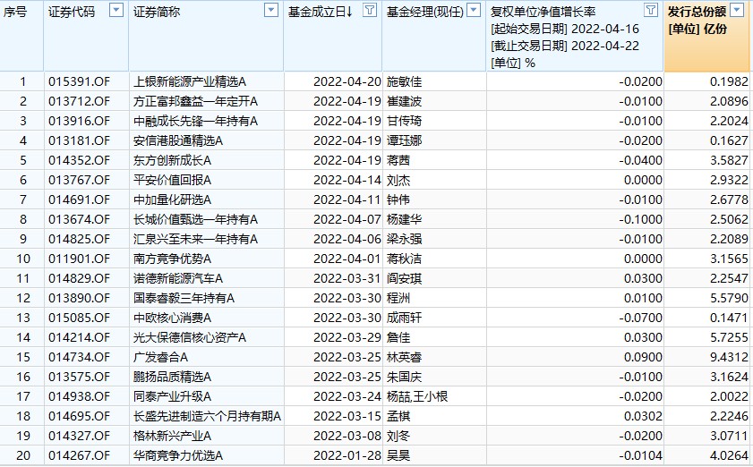
Task: Select establishment date 2022-04-14
Action: click(x=347, y=180)
